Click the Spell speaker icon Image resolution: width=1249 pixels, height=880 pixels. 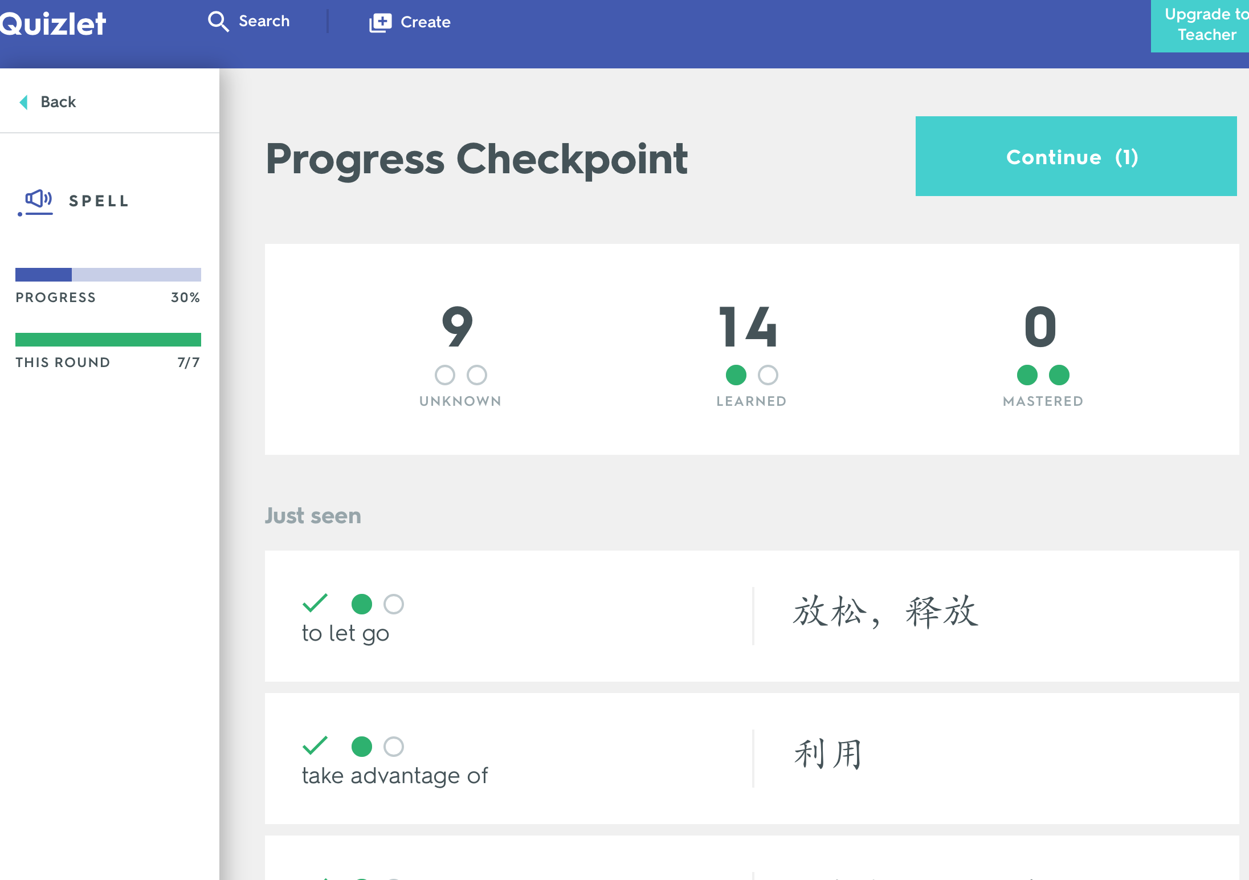[36, 202]
